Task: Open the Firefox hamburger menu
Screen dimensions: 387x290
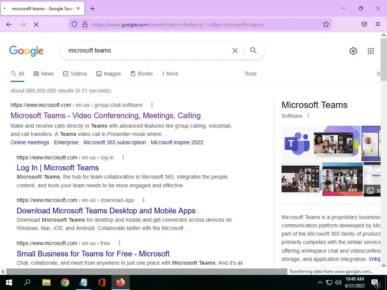Action: tap(378, 24)
